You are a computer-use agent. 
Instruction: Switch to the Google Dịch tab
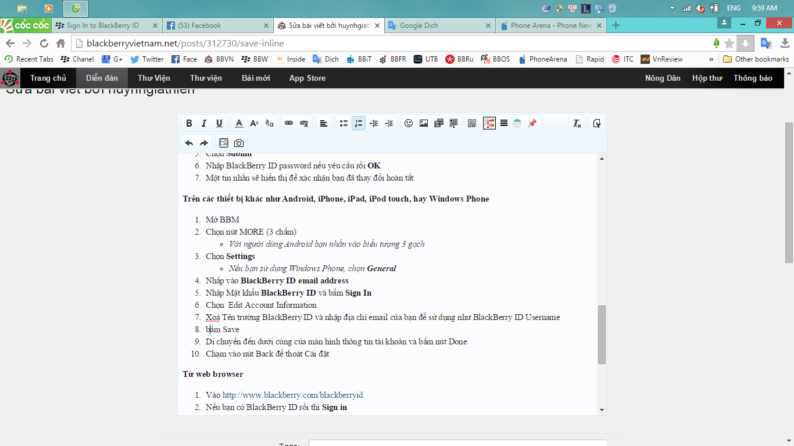coord(439,26)
